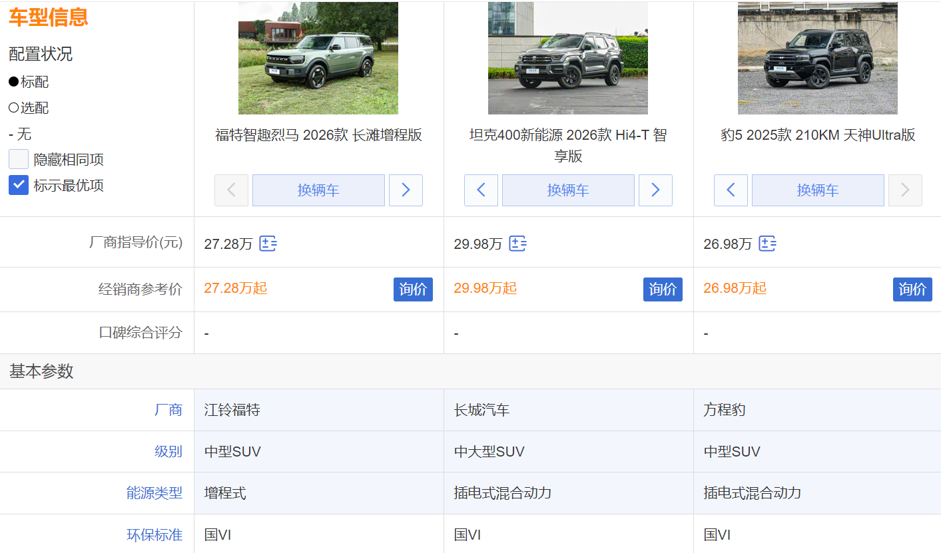Open 福特智趣烈马 2026款 长滩增程版 title link

tap(318, 135)
